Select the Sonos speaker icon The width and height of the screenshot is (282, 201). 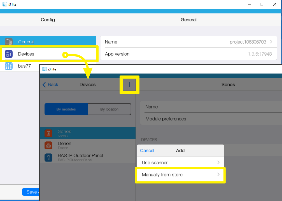[x=48, y=133]
